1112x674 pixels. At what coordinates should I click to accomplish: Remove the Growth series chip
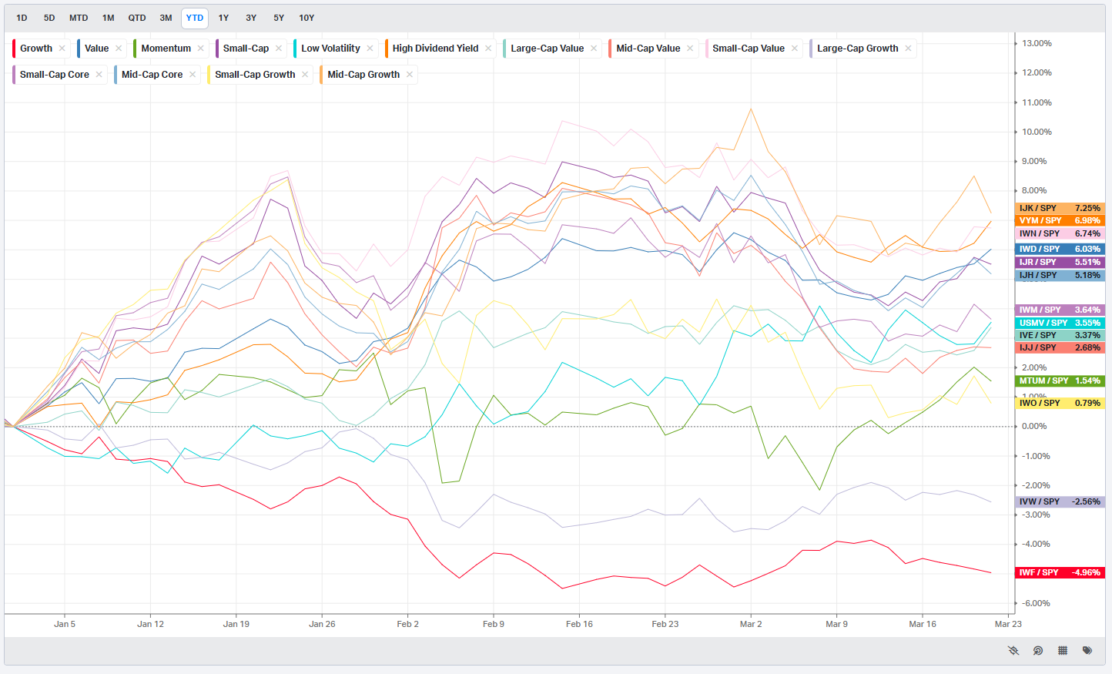(62, 49)
